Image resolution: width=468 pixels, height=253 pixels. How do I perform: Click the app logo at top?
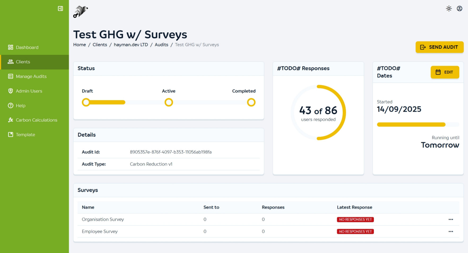(81, 12)
